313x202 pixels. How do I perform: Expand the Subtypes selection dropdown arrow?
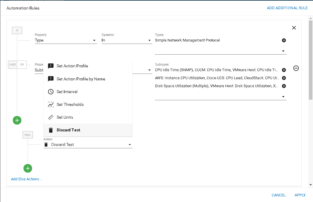[x=283, y=97]
